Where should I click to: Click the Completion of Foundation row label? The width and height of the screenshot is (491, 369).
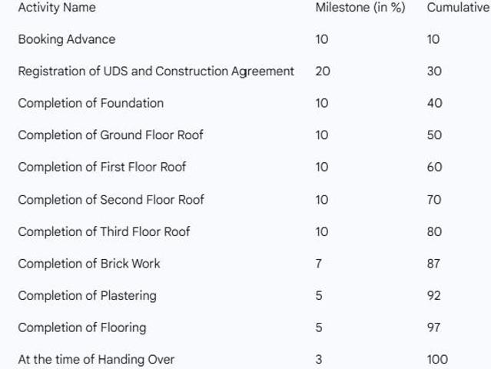(91, 103)
